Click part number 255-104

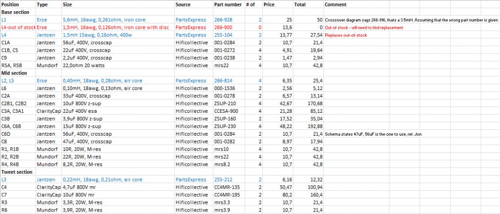tap(229, 35)
